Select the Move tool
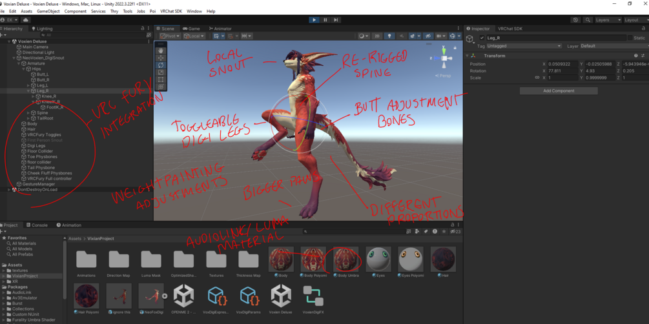Viewport: 649px width, 324px height. tap(161, 58)
